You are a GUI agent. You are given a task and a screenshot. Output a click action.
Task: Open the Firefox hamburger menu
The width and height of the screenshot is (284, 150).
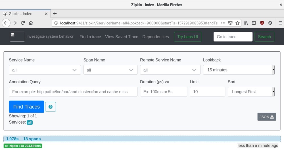pyautogui.click(x=280, y=23)
